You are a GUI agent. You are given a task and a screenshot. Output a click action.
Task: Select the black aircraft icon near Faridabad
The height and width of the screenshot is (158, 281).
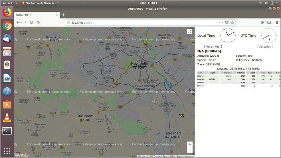181,116
